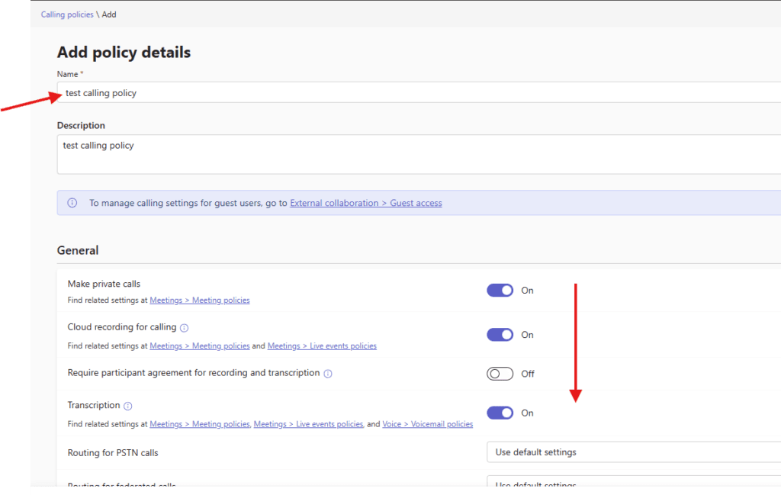Image resolution: width=781 pixels, height=495 pixels.
Task: Open Live events policies link under Cloud recording
Action: pos(321,346)
